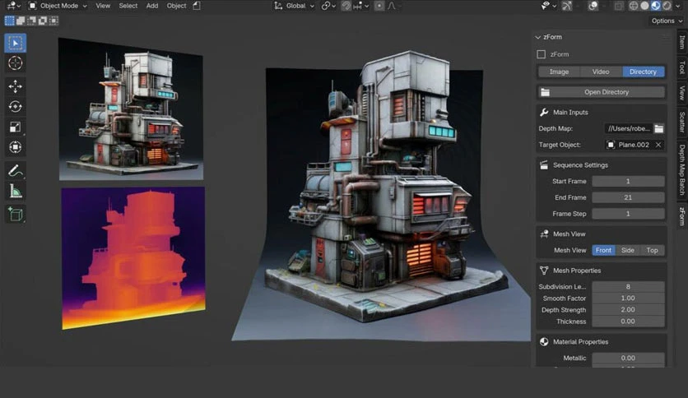688x398 pixels.
Task: Switch to wireframe viewport shading
Action: pyautogui.click(x=634, y=6)
